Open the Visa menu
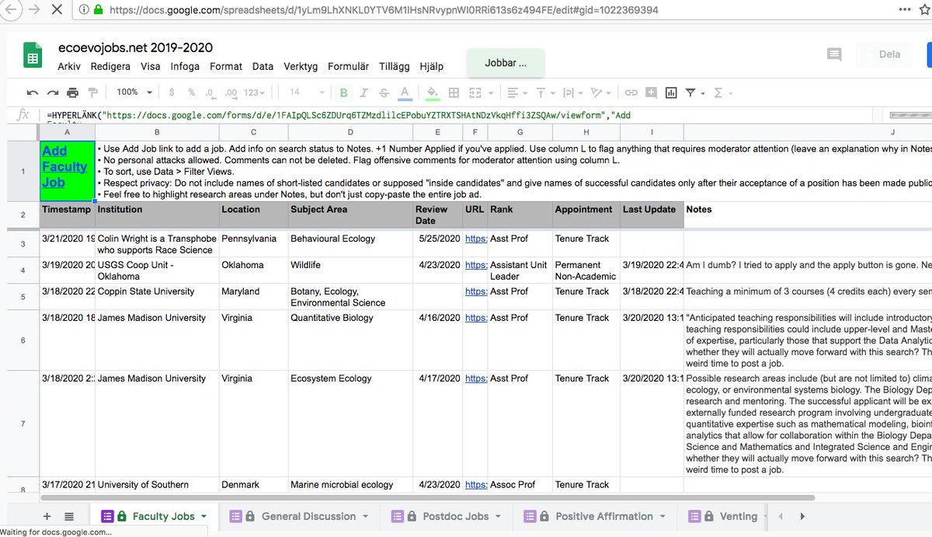Viewport: 932px width, 537px height. click(x=150, y=66)
